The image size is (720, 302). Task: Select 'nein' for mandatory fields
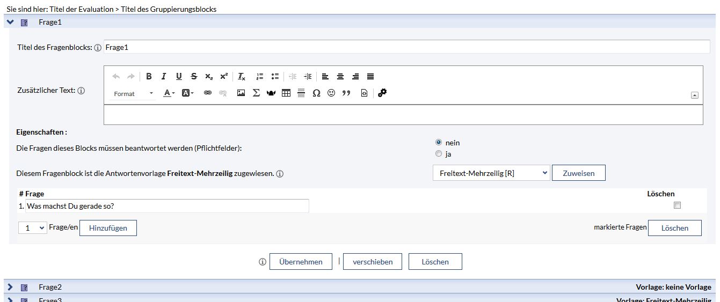point(439,143)
